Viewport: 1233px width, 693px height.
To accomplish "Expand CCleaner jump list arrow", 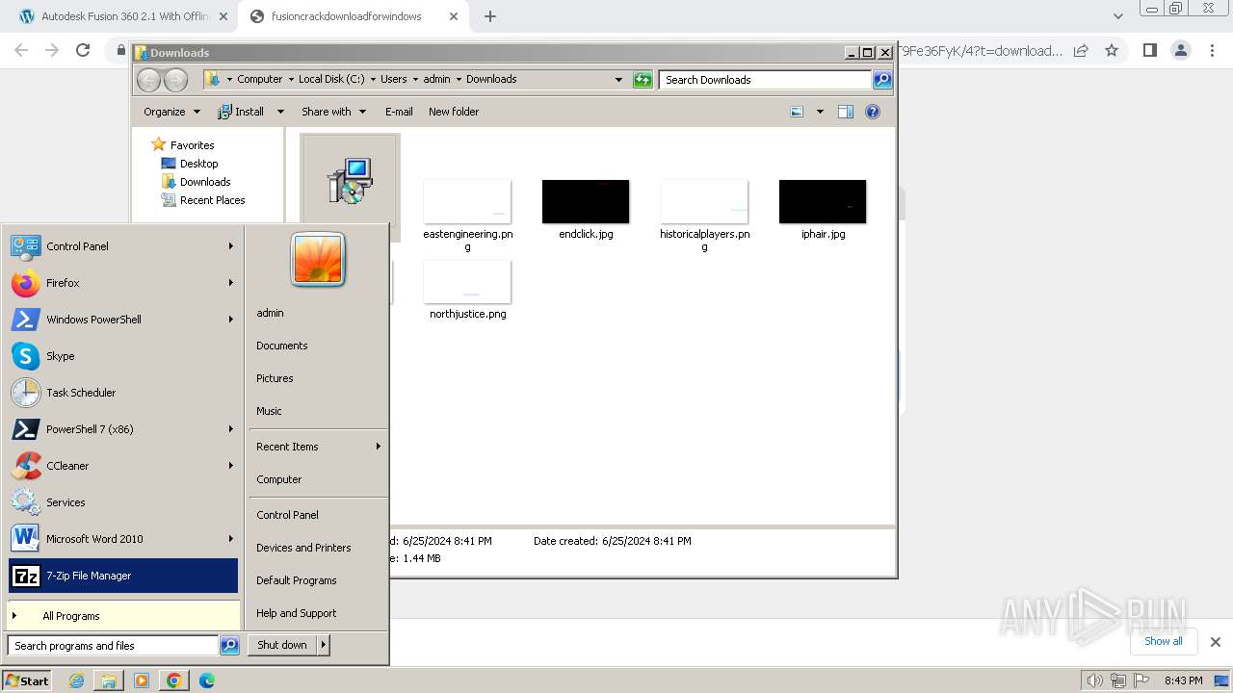I will (x=231, y=466).
